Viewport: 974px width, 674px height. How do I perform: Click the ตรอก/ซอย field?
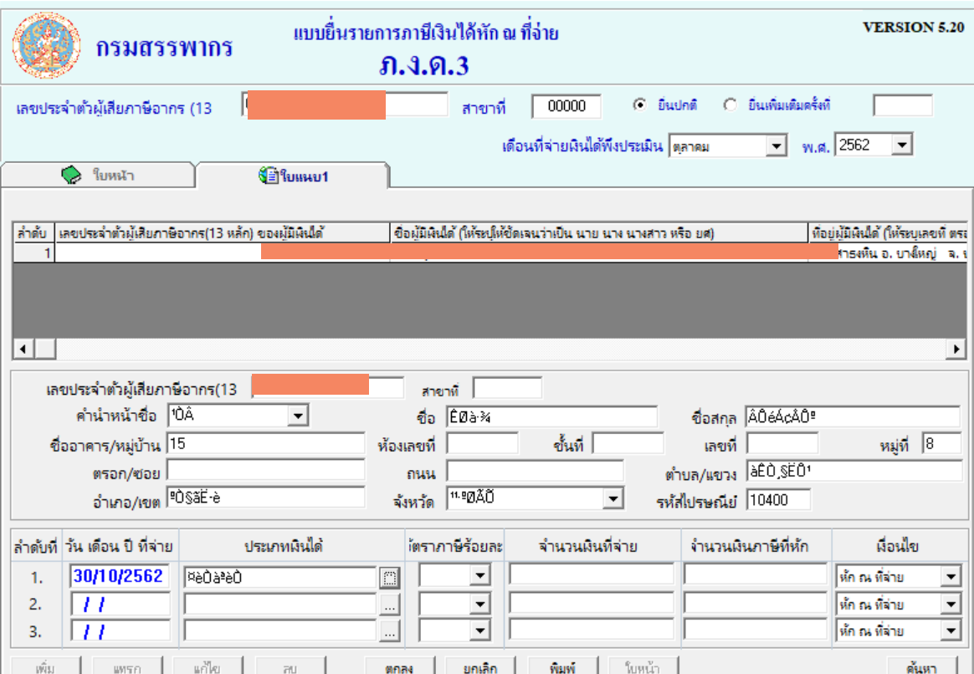pyautogui.click(x=266, y=471)
